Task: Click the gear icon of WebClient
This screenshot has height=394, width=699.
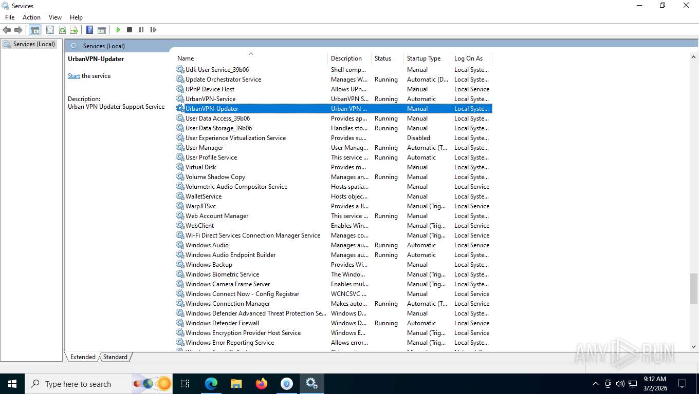Action: click(x=180, y=226)
